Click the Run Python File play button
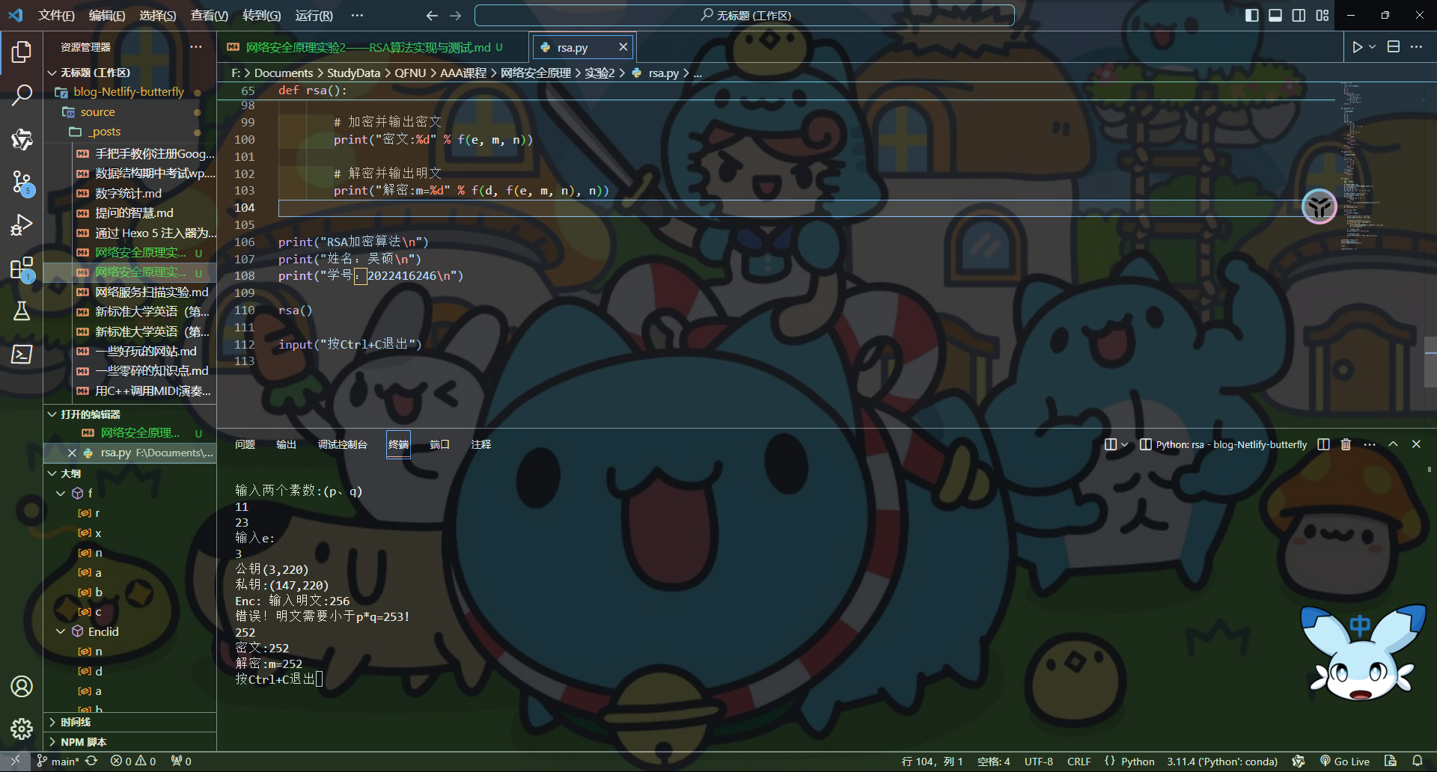 coord(1357,47)
